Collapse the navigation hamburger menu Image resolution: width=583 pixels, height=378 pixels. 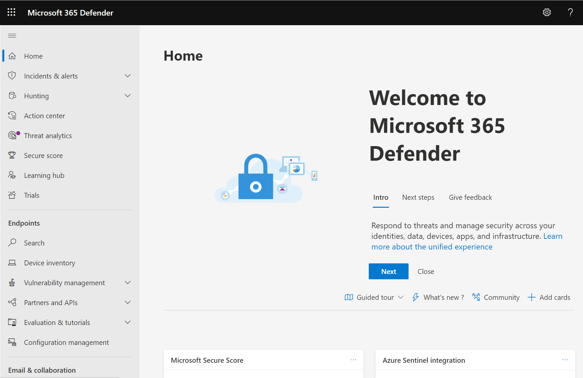(12, 36)
